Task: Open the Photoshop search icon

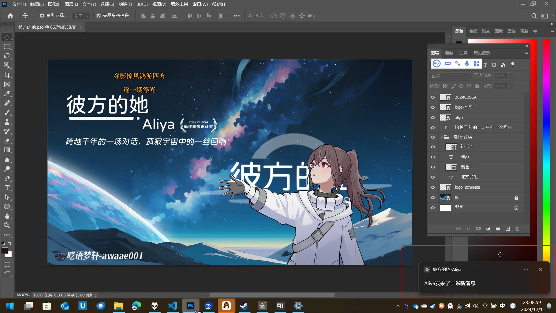Action: pos(534,16)
